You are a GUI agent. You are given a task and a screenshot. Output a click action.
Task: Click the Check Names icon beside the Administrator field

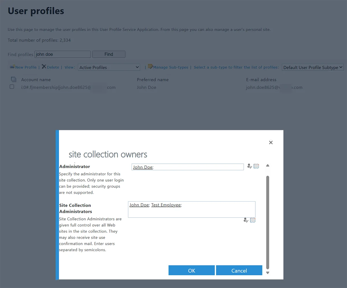coord(250,166)
